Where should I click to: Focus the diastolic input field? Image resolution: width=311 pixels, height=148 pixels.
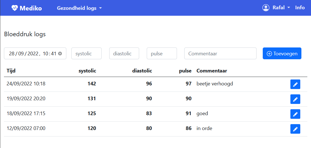click(124, 53)
